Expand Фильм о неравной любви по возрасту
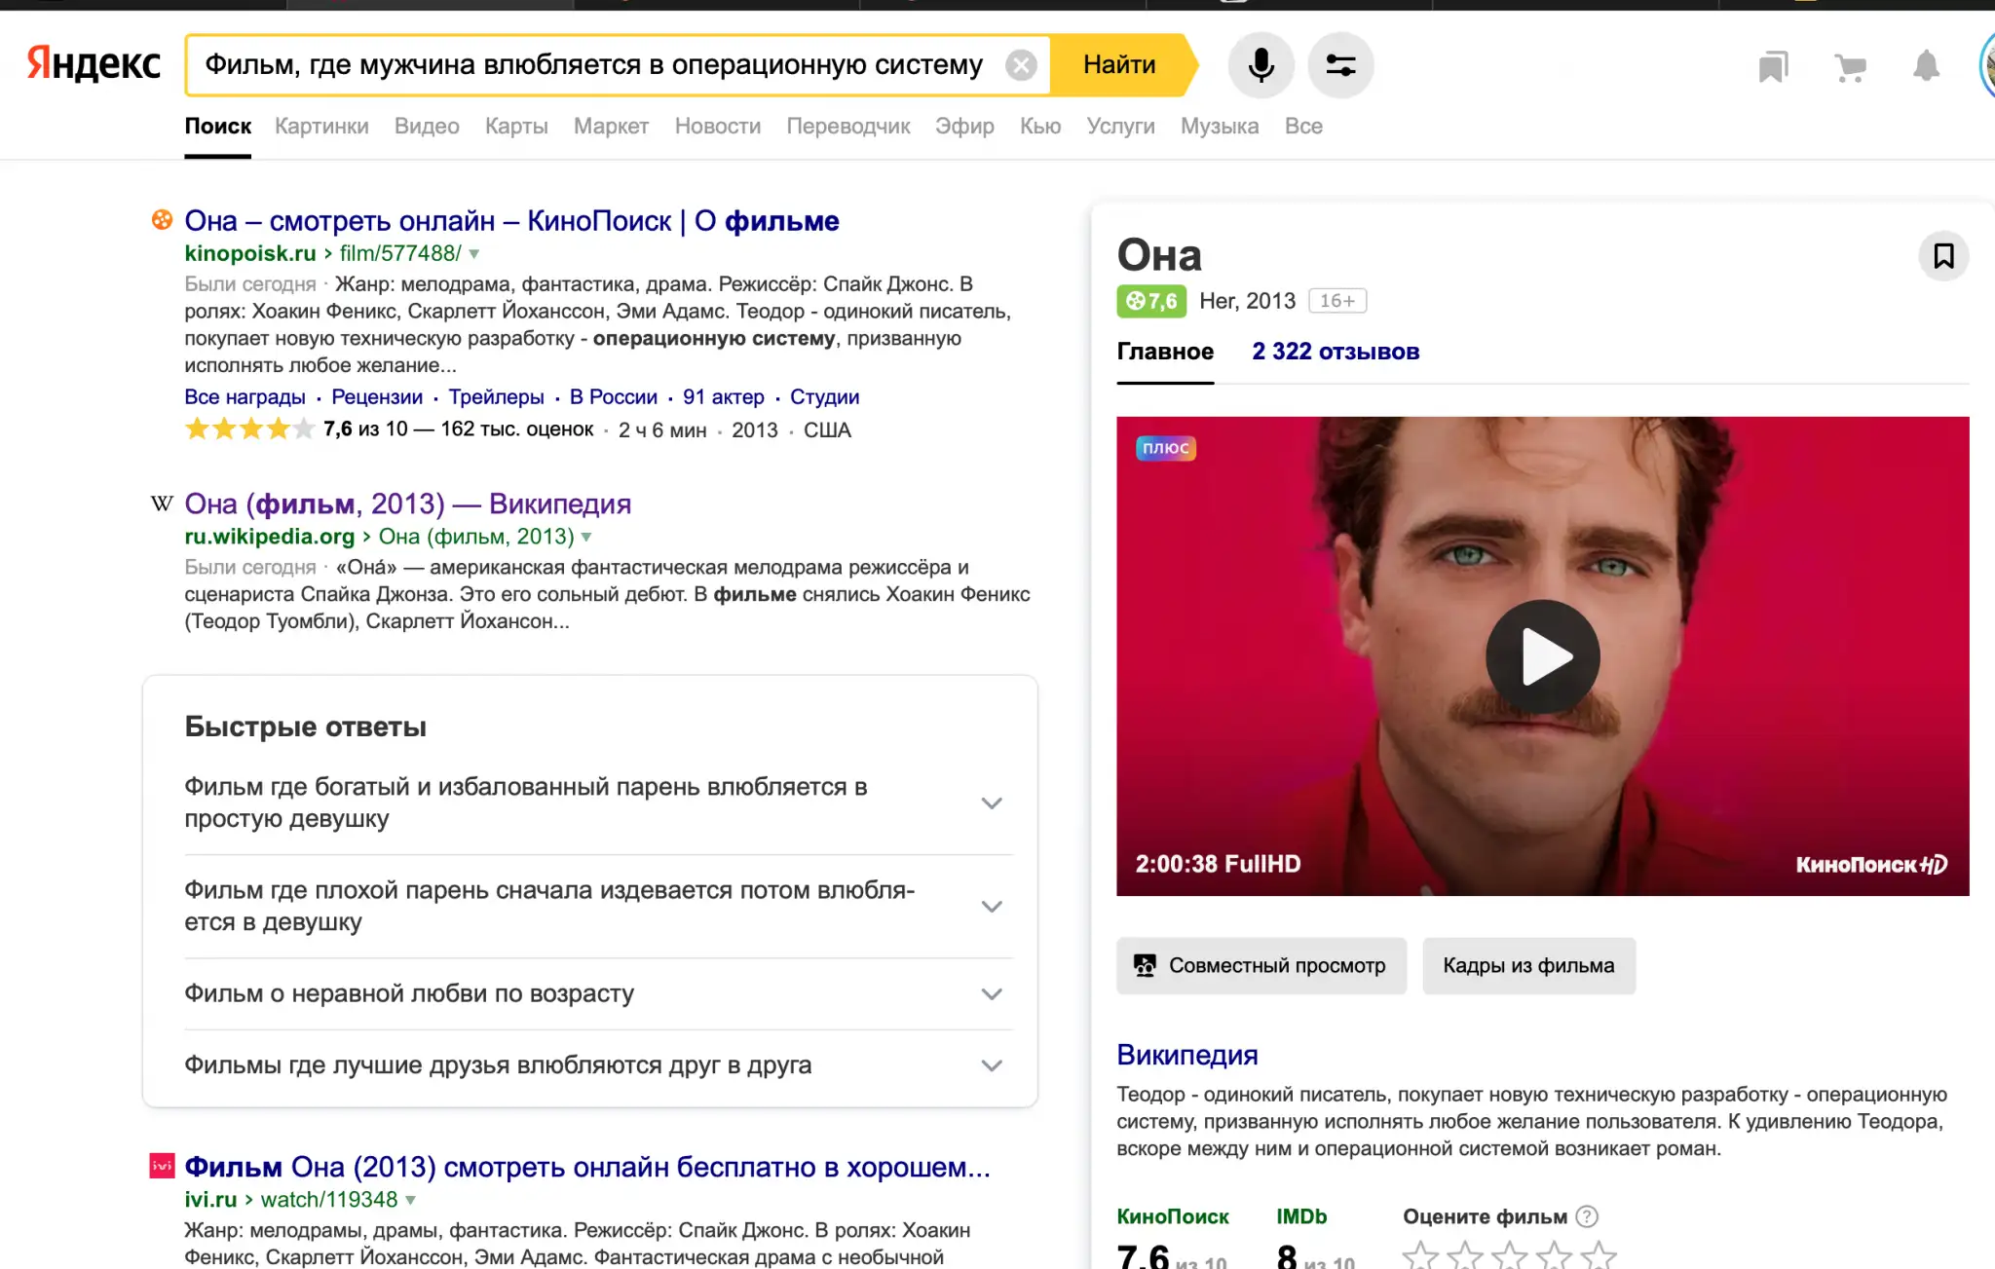1995x1269 pixels. coord(991,994)
